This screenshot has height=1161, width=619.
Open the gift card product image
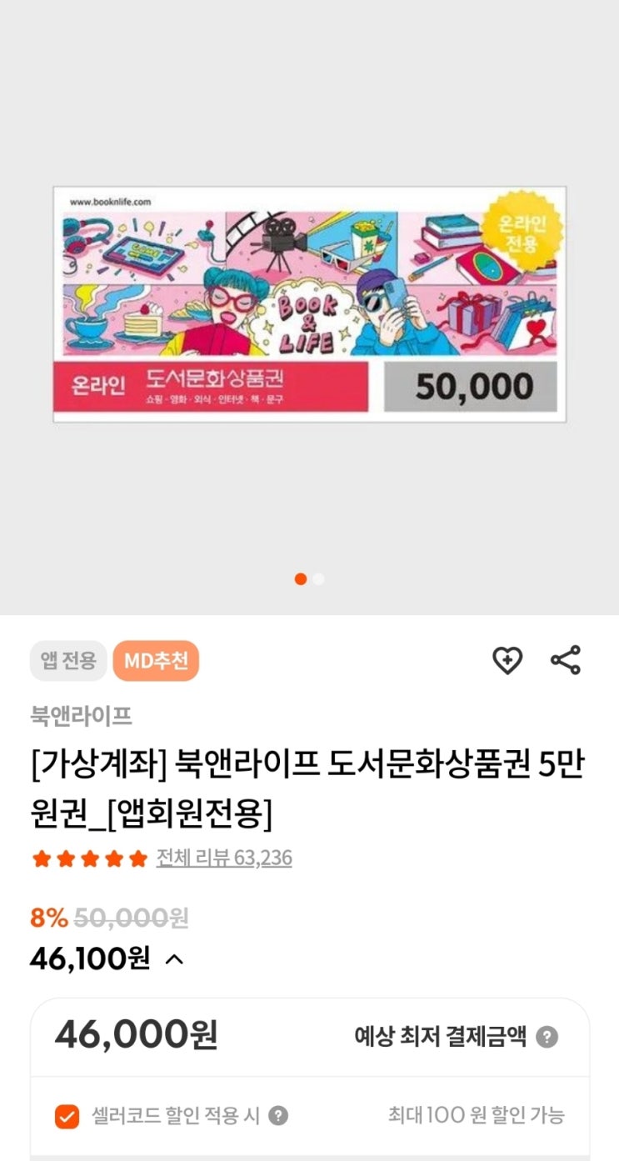coord(310,304)
